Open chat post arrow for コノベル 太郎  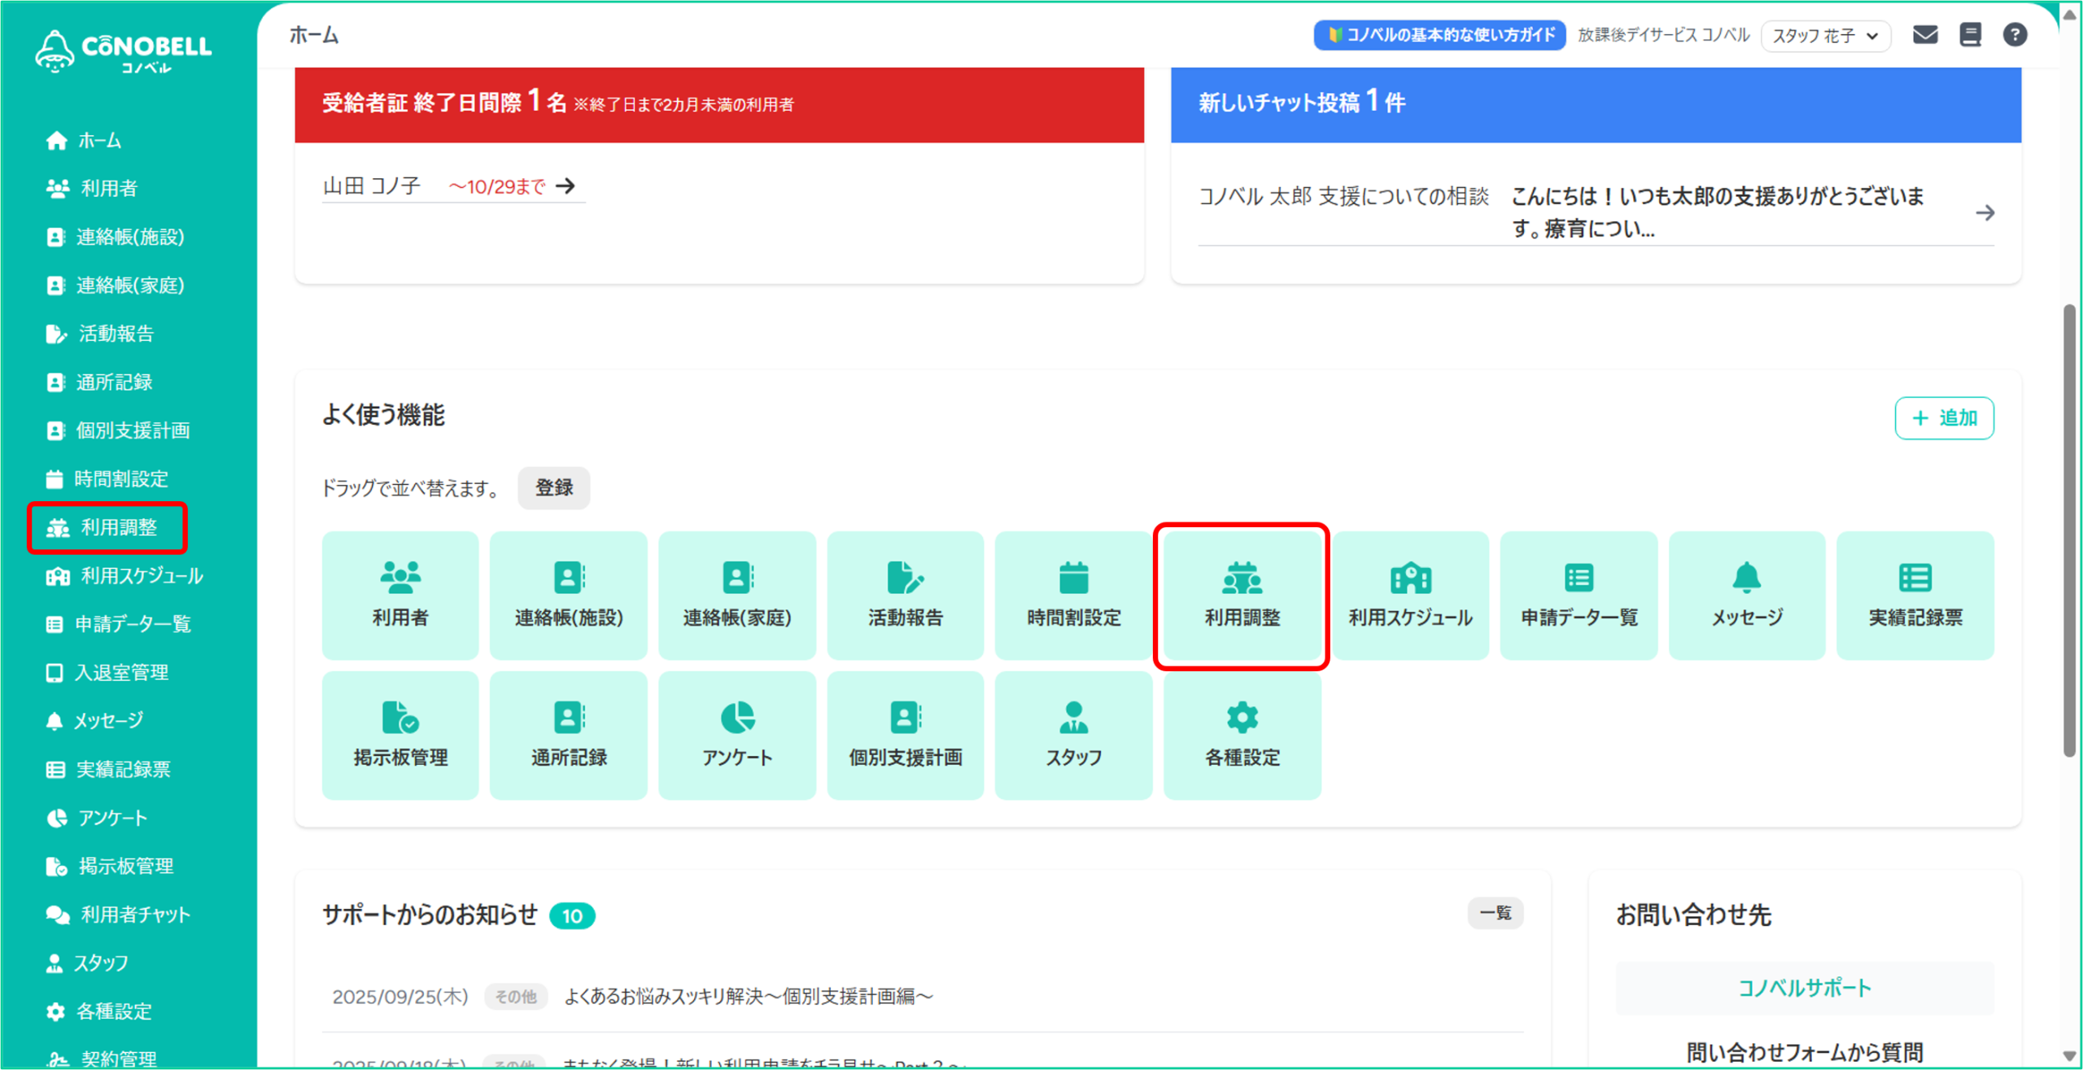[x=1985, y=213]
